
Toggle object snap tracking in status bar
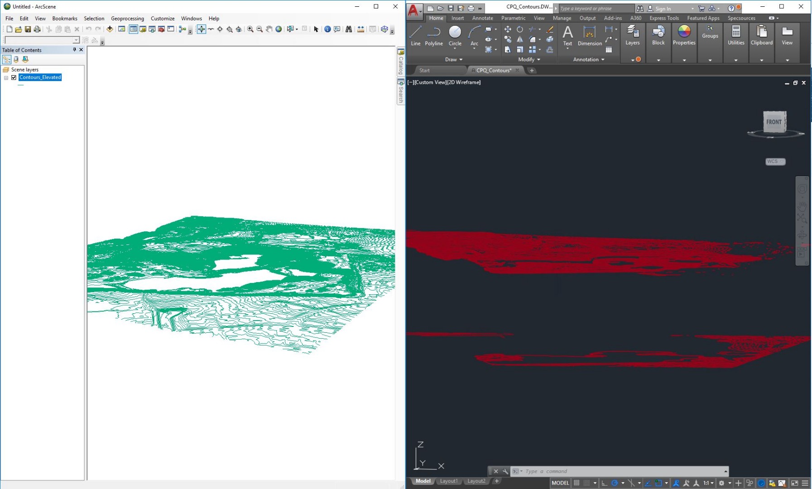[x=648, y=483]
